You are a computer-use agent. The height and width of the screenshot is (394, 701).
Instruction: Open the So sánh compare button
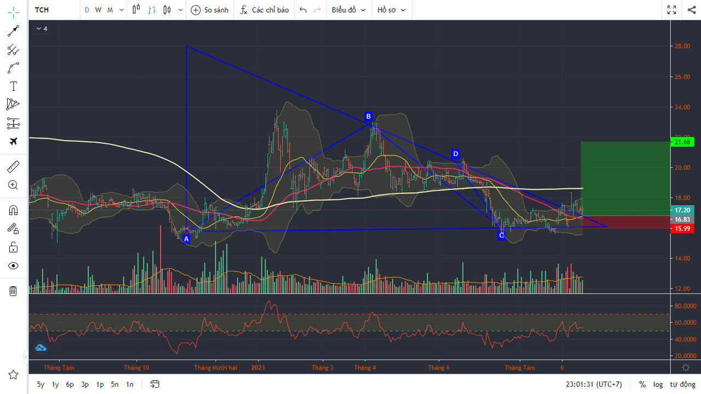[x=210, y=10]
